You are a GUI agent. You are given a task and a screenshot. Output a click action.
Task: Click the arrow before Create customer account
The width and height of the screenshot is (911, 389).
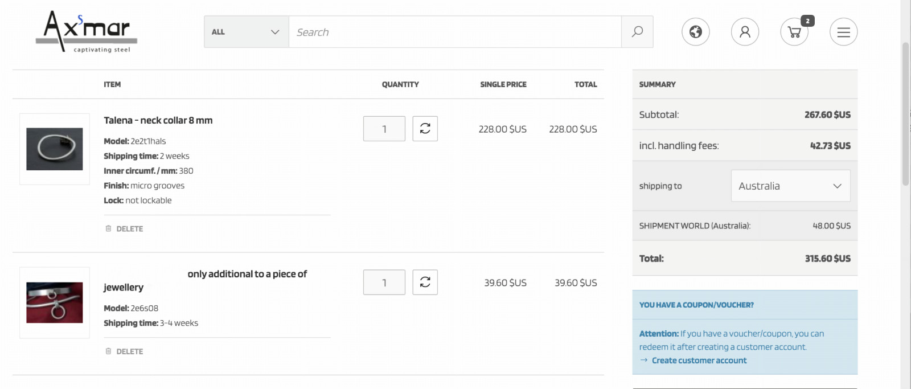pos(644,360)
